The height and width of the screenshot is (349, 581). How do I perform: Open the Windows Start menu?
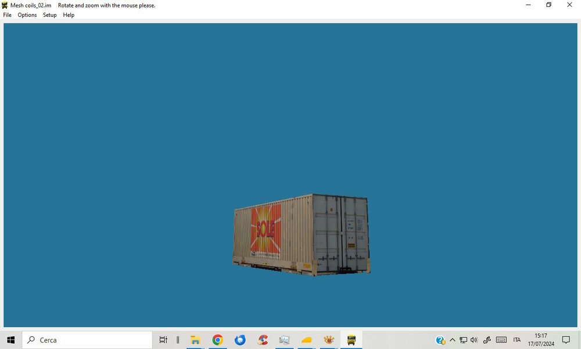10,340
